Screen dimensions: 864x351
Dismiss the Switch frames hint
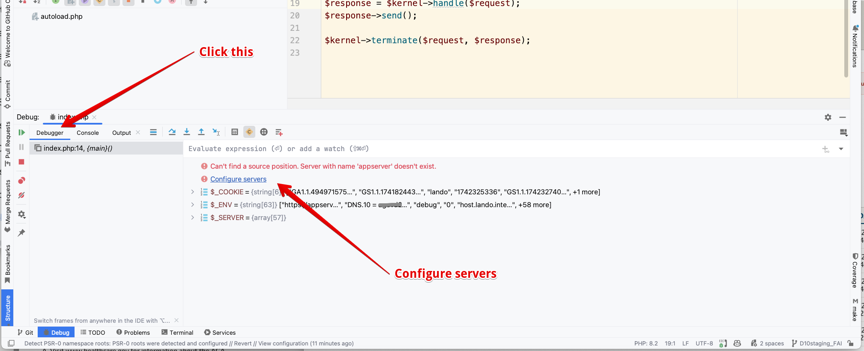click(x=176, y=320)
